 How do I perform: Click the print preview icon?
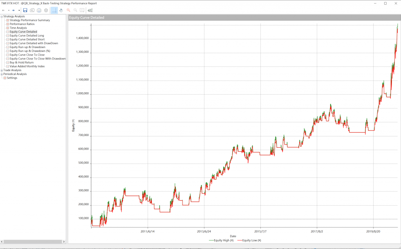click(32, 10)
